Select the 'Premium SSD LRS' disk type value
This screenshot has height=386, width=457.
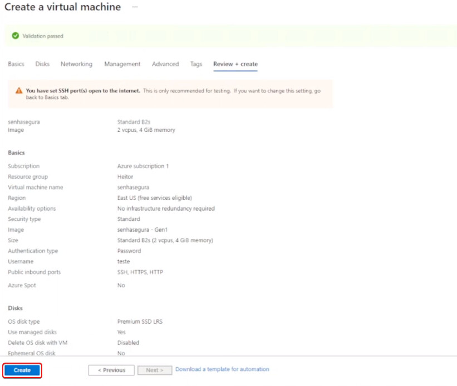(x=140, y=321)
